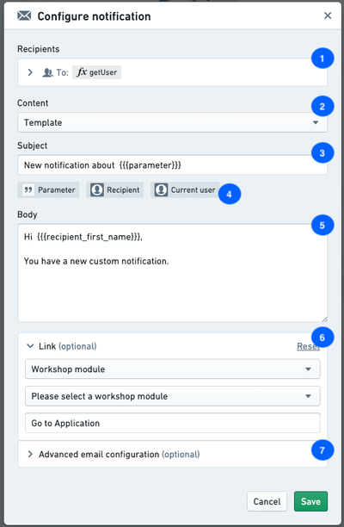Open the Please select a workshop module dropdown
Viewport: 344px width, 527px height.
pyautogui.click(x=173, y=396)
